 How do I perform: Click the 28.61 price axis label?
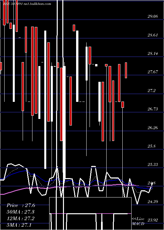[x=153, y=35]
